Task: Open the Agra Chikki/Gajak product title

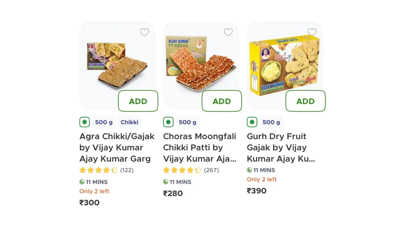Action: 117,148
